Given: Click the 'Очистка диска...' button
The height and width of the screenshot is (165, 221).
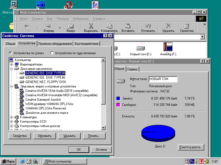Looking at the screenshot, I should click(x=191, y=147).
